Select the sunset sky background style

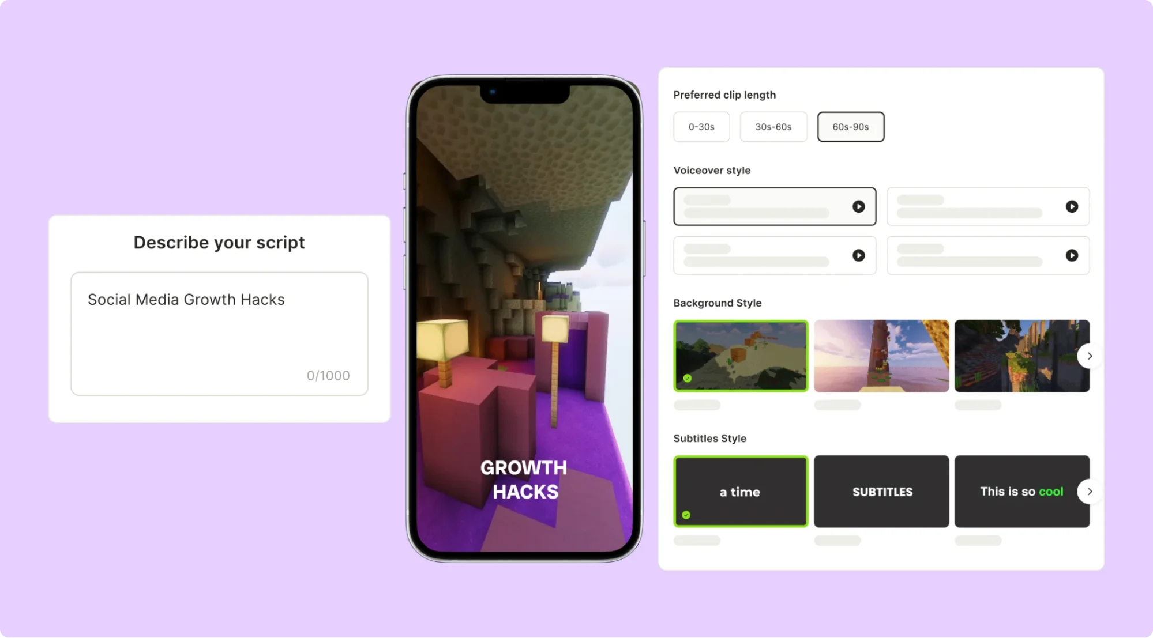click(881, 355)
